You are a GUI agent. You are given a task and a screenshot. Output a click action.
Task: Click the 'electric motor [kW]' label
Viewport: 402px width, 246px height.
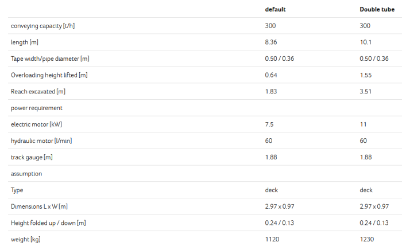coord(36,124)
